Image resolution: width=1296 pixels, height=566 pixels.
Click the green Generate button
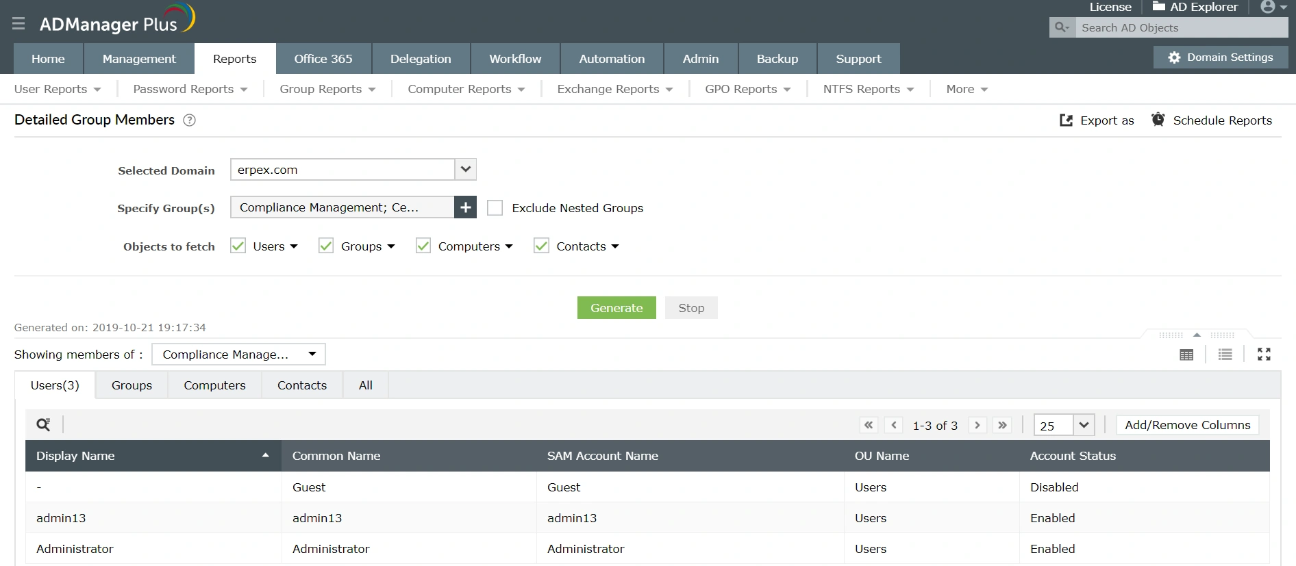(x=616, y=308)
